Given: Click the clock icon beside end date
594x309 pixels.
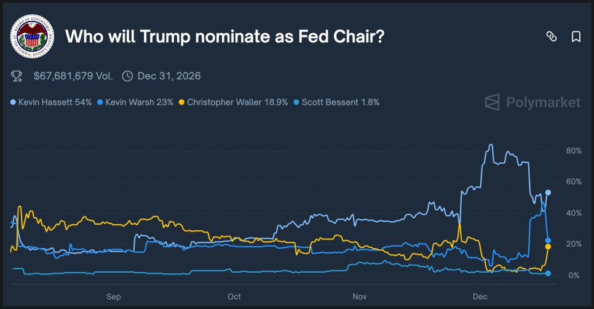Looking at the screenshot, I should [x=127, y=76].
